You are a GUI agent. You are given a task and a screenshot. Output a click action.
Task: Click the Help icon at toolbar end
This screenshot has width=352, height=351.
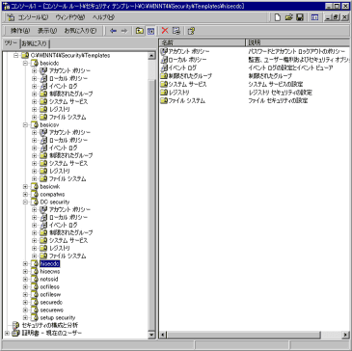(191, 31)
